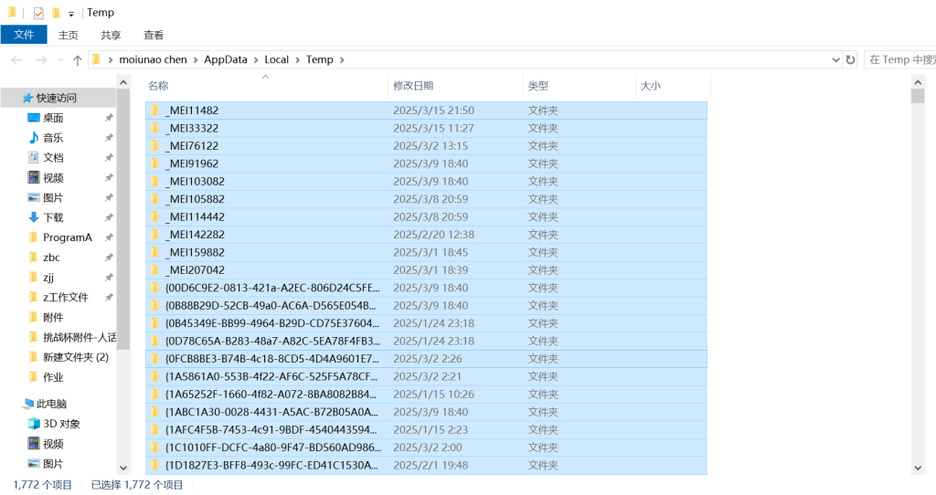Select 3D 对象 in the sidebar

click(61, 424)
